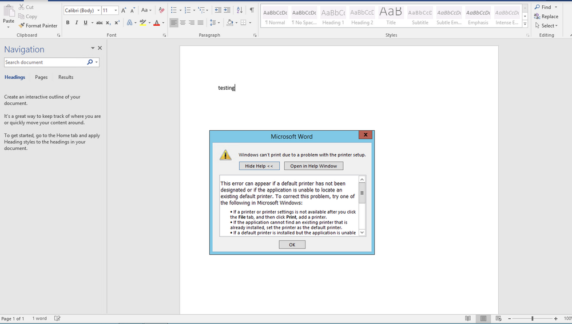Justify the text alignment

200,23
